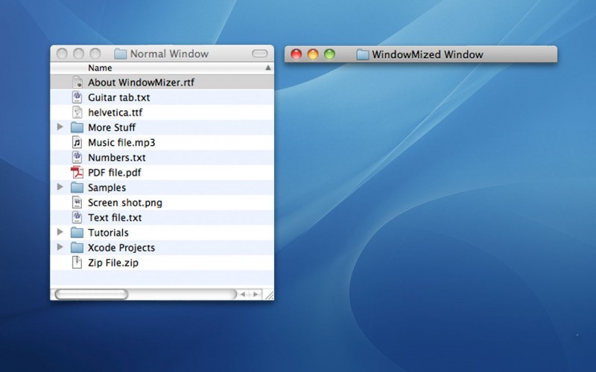Select the 'Numbers.txt' file name

117,158
